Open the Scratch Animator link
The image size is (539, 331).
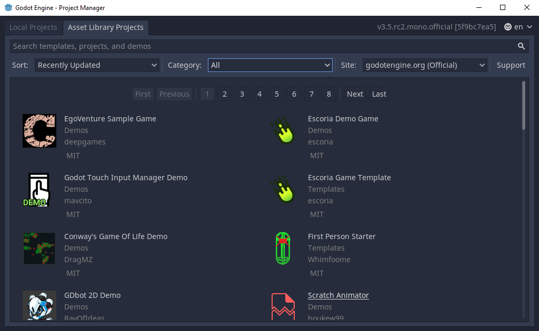(x=338, y=295)
